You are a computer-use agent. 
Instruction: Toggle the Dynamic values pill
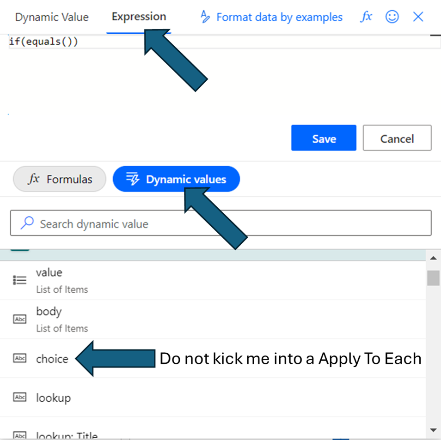[x=176, y=179]
